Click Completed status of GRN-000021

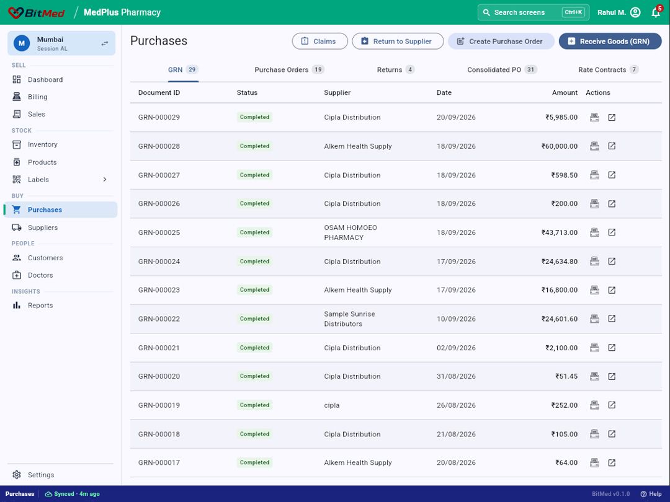tap(255, 348)
